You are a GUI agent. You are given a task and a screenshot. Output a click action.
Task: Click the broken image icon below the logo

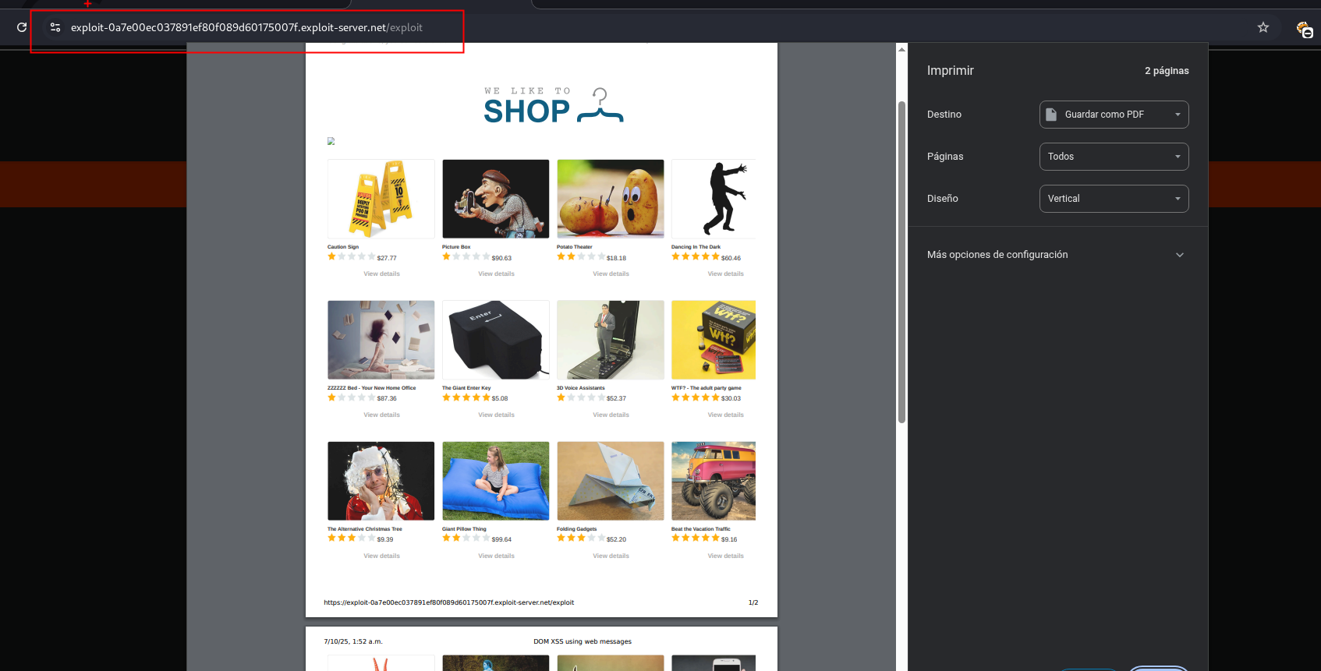pyautogui.click(x=331, y=141)
